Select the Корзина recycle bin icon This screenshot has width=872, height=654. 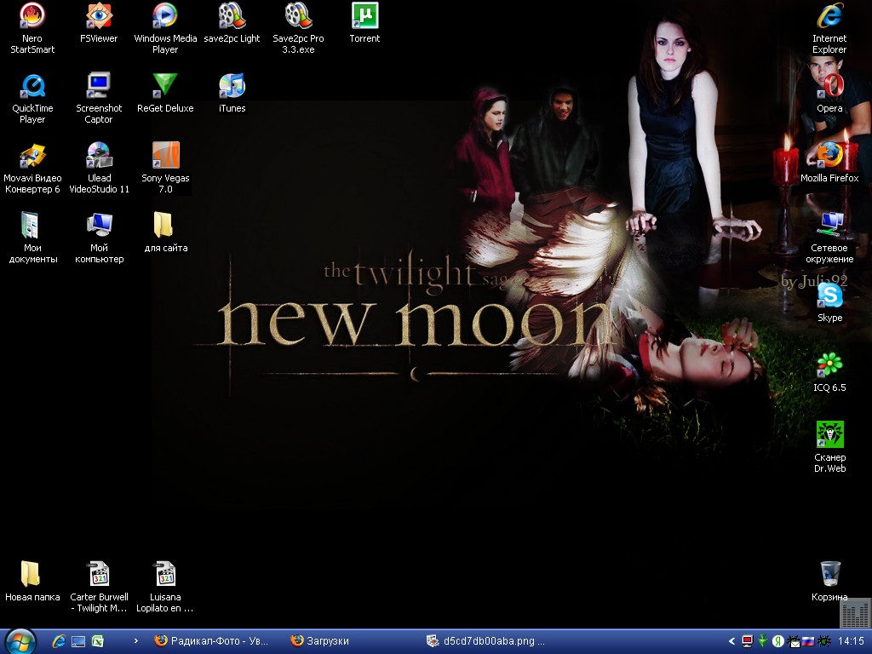click(829, 582)
